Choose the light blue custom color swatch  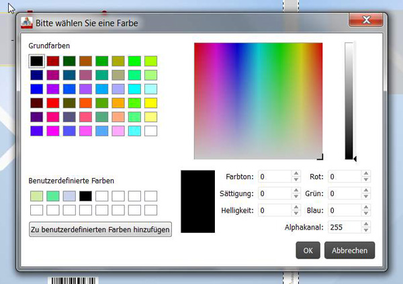[69, 196]
